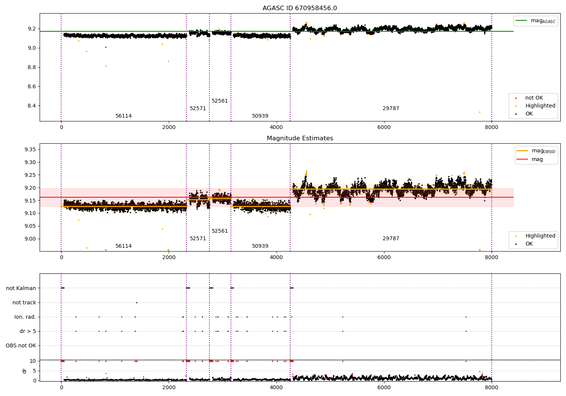The image size is (566, 396).
Task: Select the "Magnitude Estimates" plot title
Action: 300,138
